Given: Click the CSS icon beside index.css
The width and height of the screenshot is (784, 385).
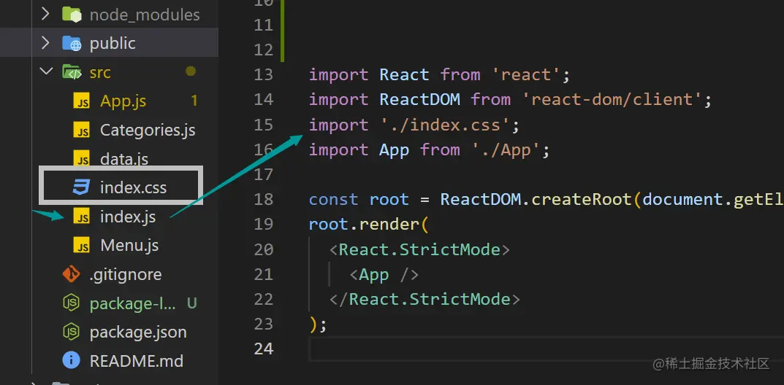Looking at the screenshot, I should 82,188.
